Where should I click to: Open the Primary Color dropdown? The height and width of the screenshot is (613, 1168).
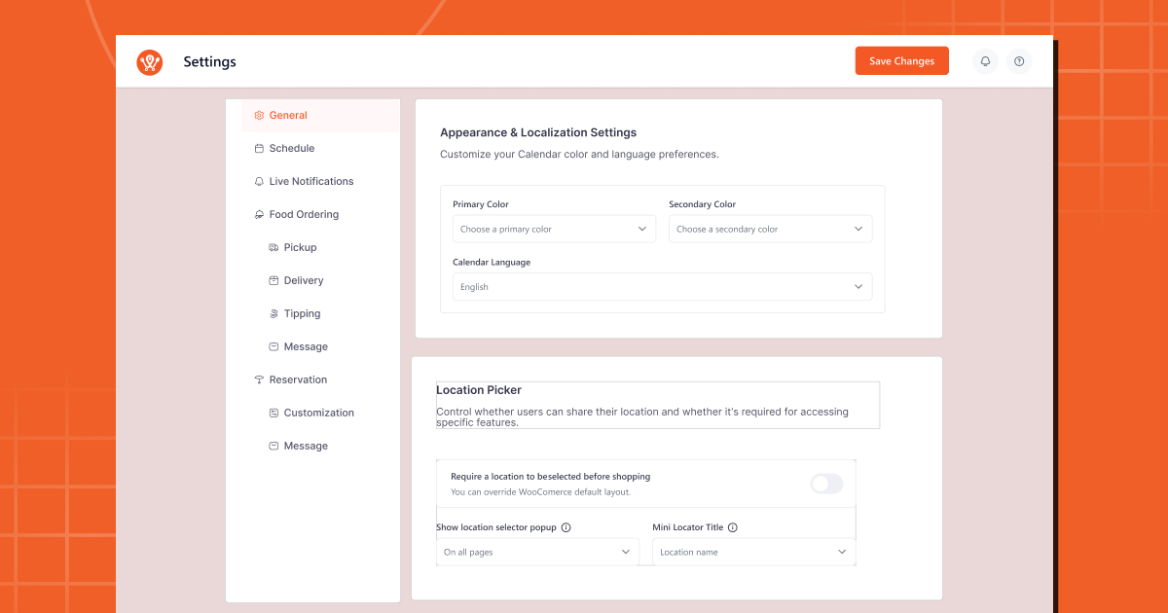point(554,230)
